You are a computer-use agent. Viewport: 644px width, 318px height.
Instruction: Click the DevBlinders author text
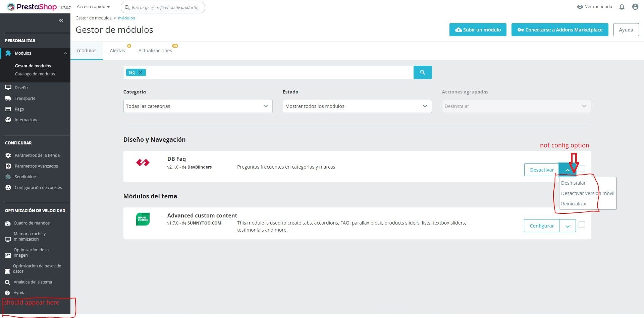click(x=200, y=167)
